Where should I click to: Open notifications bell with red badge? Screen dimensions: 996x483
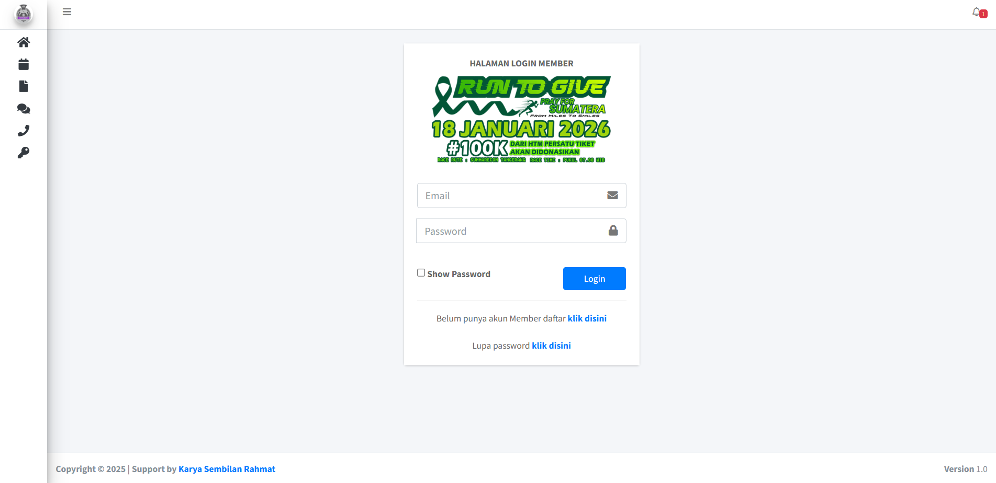click(x=979, y=13)
